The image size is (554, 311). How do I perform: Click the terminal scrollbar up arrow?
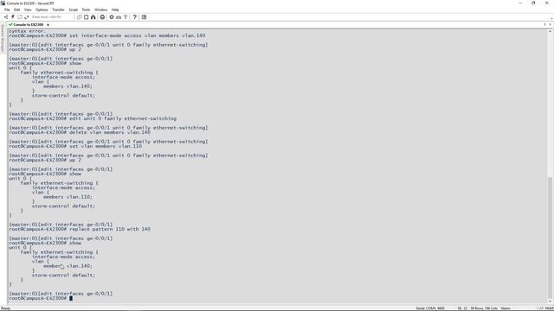tap(551, 31)
